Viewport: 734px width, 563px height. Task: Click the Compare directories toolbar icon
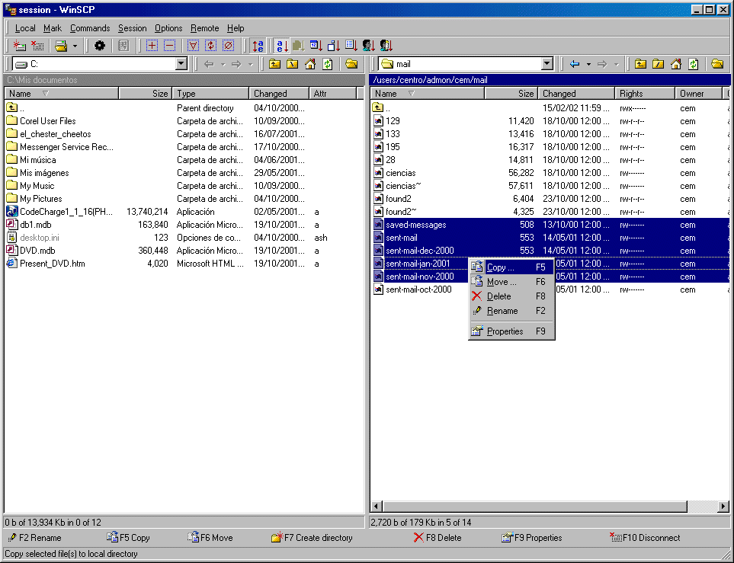(123, 46)
